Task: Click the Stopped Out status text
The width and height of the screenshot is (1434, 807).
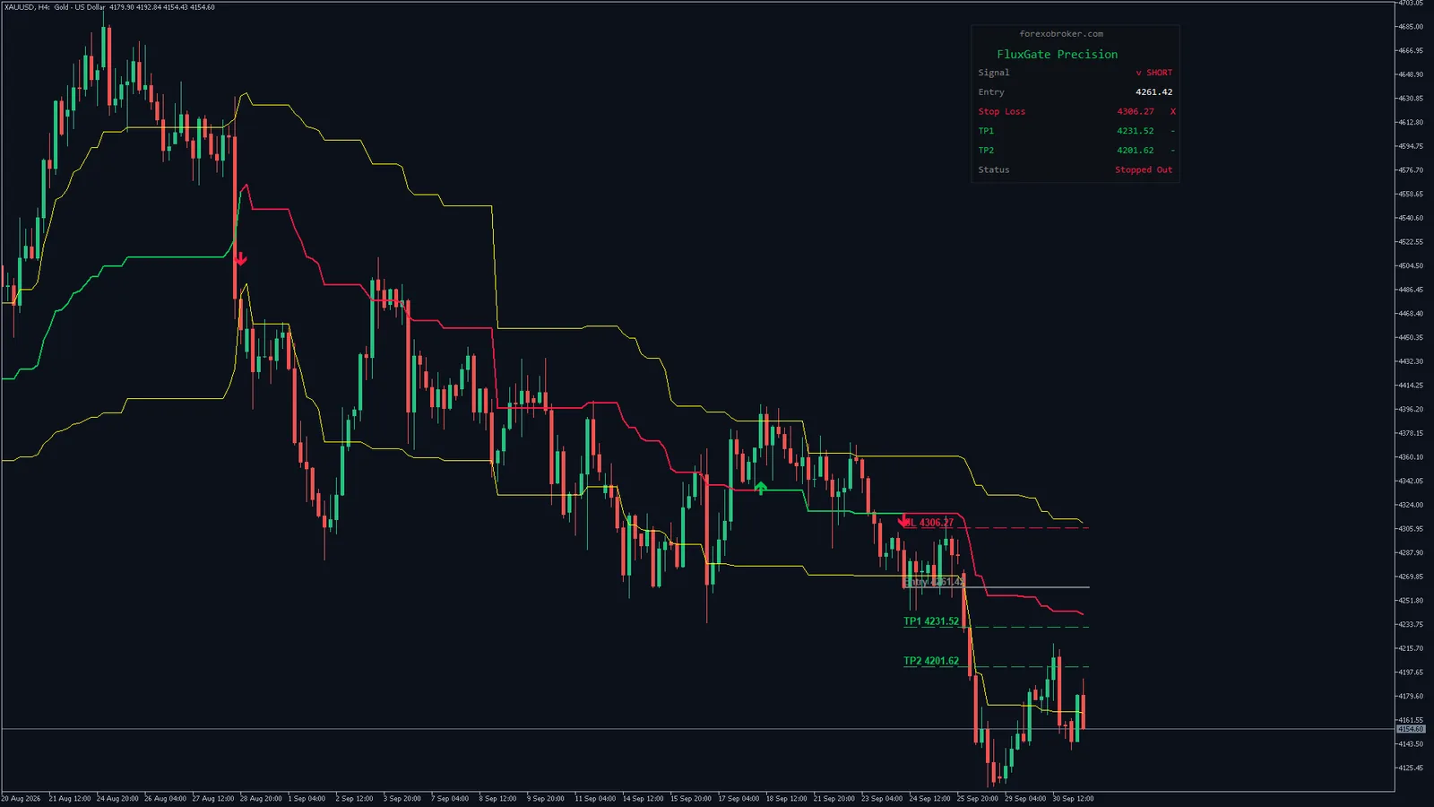Action: [1144, 169]
